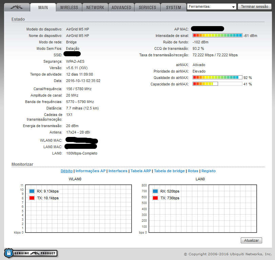The image size is (275, 260).
Task: Click the 17x24 - 28 dBi antenna value
Action: 78,132
